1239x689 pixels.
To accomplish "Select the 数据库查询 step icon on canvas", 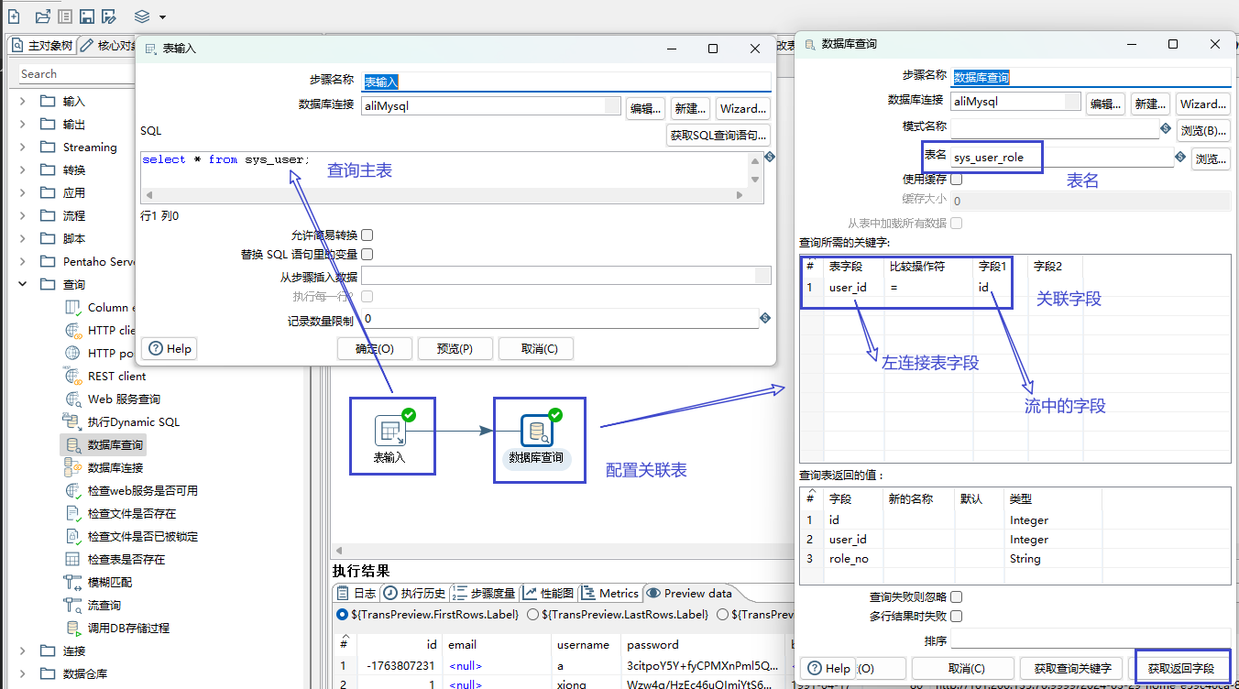I will [536, 431].
